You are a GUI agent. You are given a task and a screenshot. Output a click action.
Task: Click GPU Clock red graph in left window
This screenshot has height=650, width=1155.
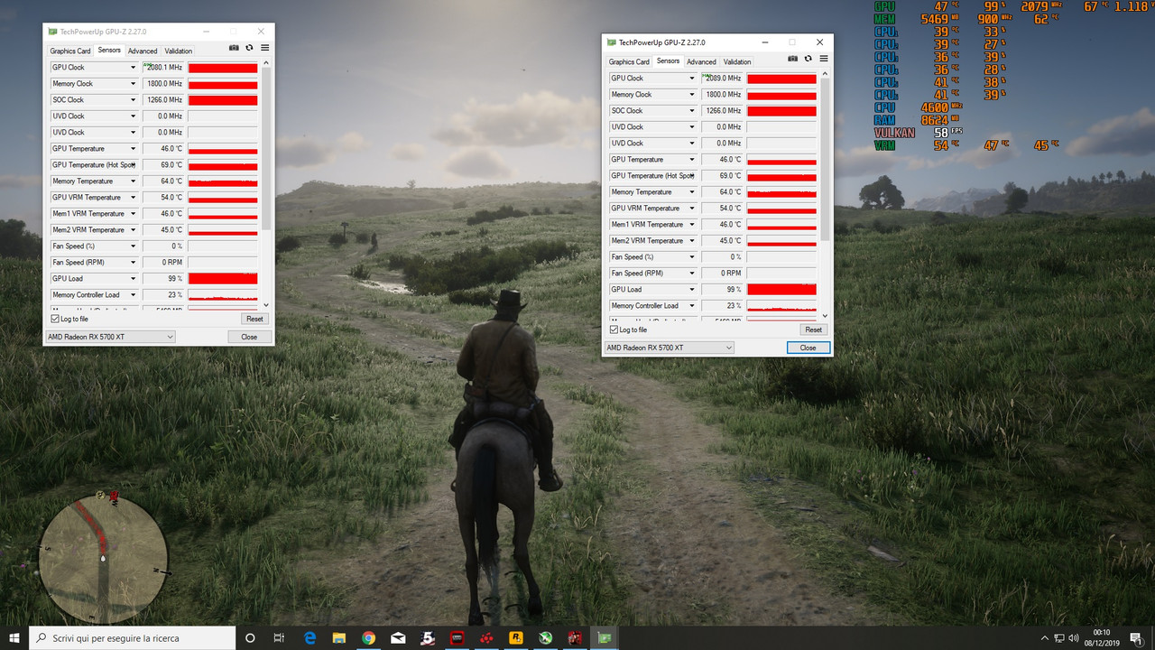point(223,68)
